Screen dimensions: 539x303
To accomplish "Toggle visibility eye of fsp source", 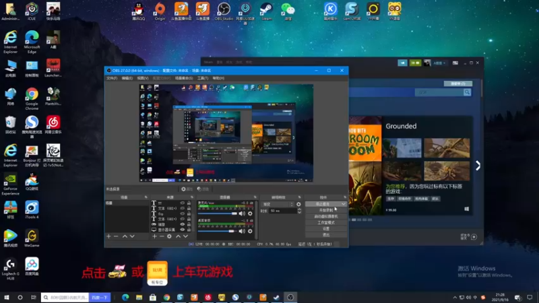I will [183, 213].
